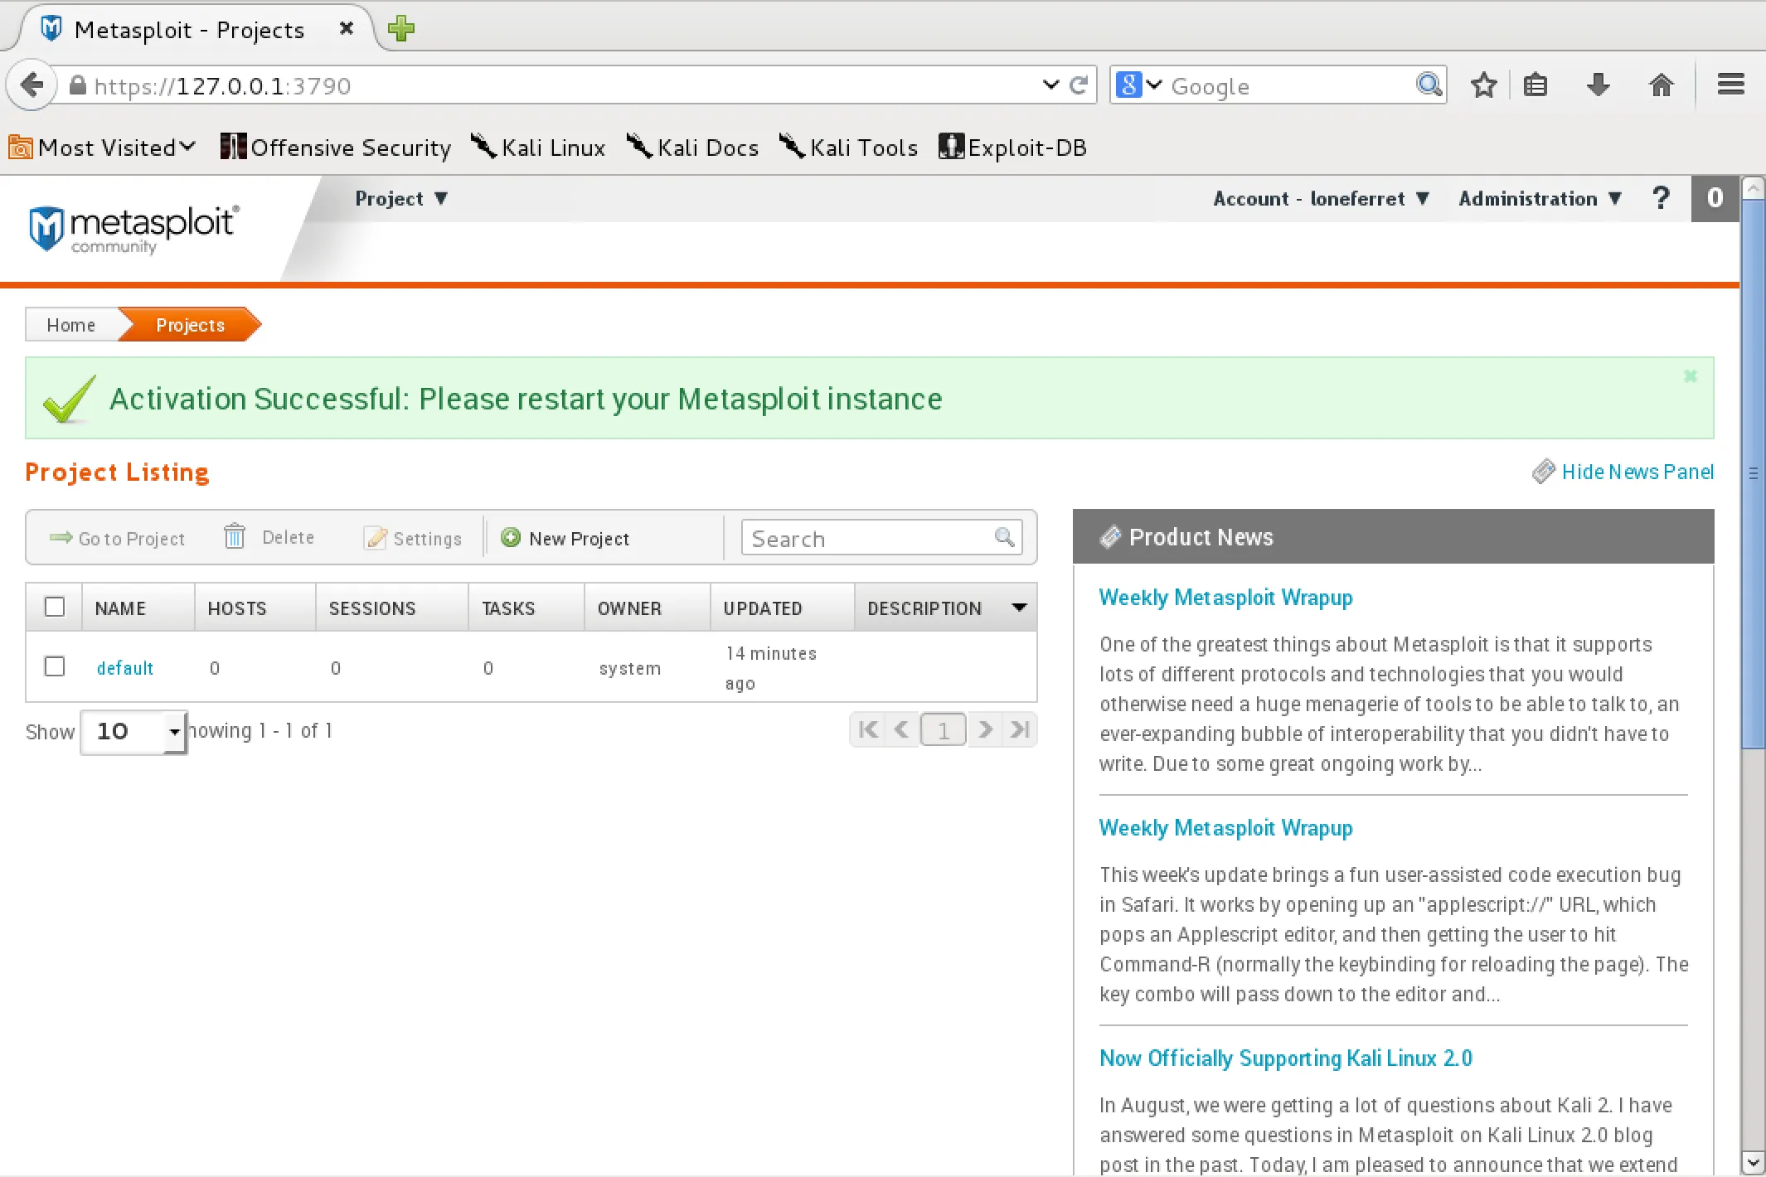Click the browser reload icon
This screenshot has width=1766, height=1177.
tap(1078, 85)
